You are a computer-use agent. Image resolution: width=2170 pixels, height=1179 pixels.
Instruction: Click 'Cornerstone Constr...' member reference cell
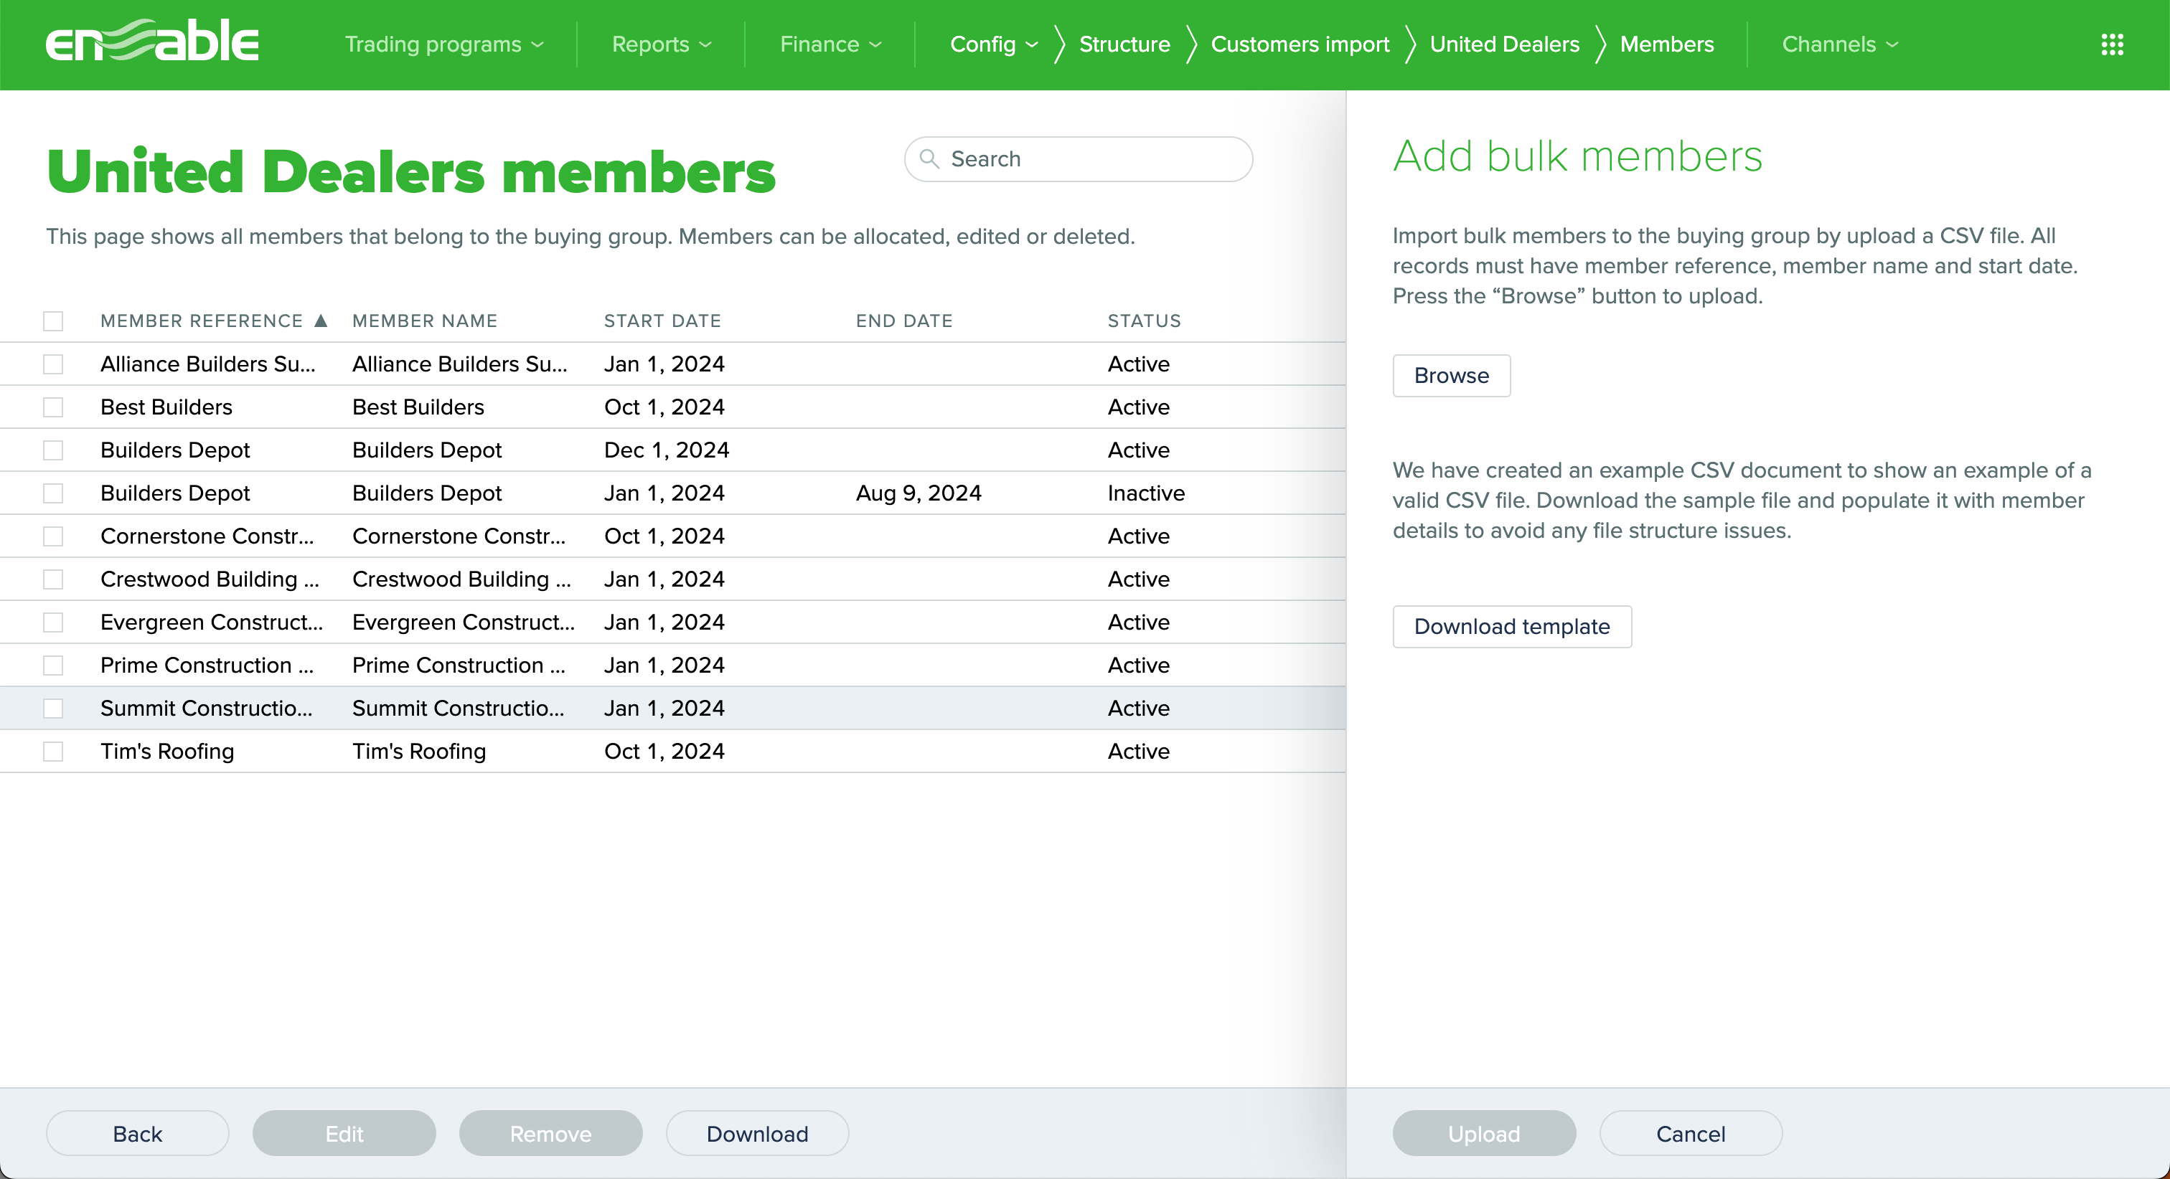pos(207,536)
